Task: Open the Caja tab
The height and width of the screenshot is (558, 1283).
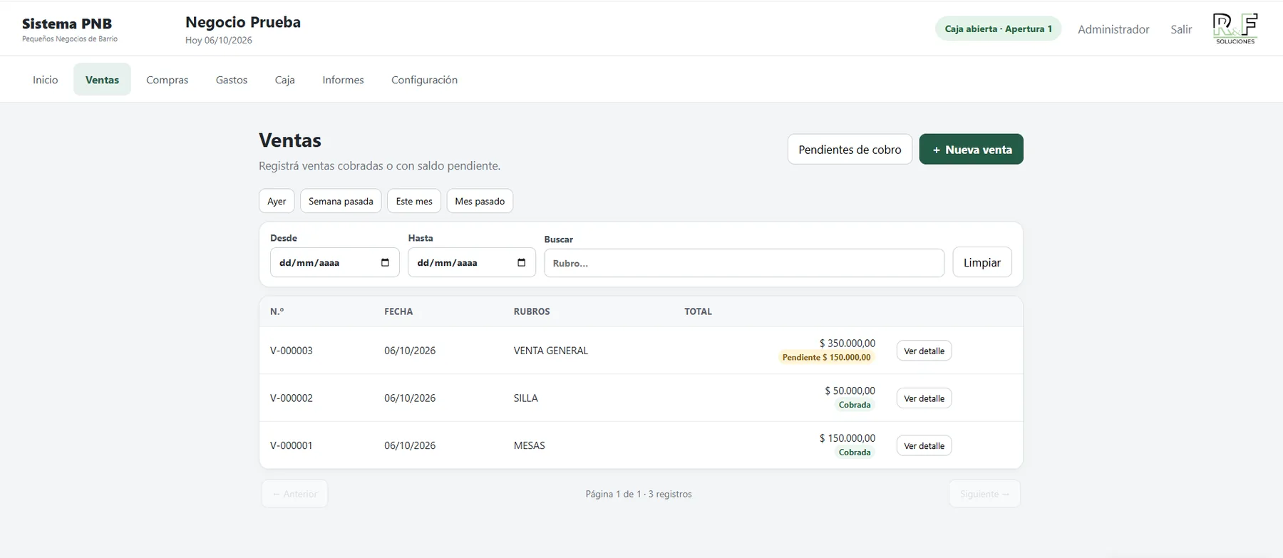Action: tap(285, 80)
